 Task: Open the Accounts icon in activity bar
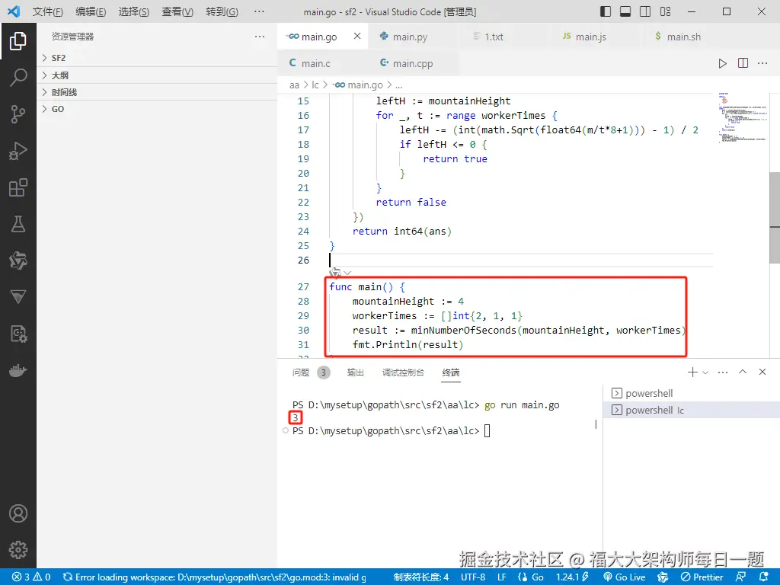(x=18, y=513)
